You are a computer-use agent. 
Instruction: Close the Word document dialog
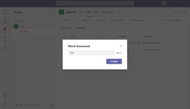pyautogui.click(x=121, y=46)
